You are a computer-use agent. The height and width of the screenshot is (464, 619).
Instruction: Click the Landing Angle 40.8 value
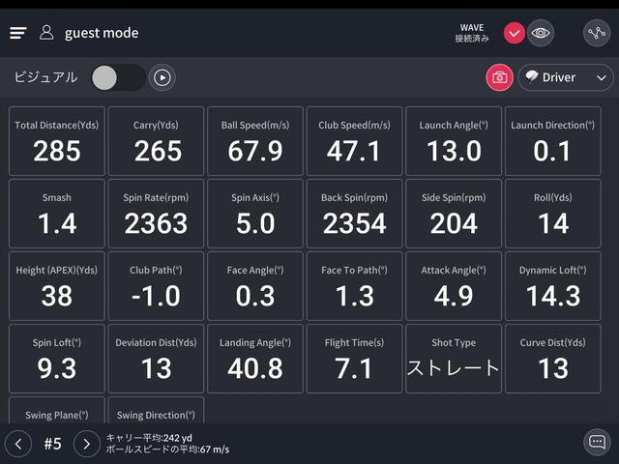click(255, 369)
